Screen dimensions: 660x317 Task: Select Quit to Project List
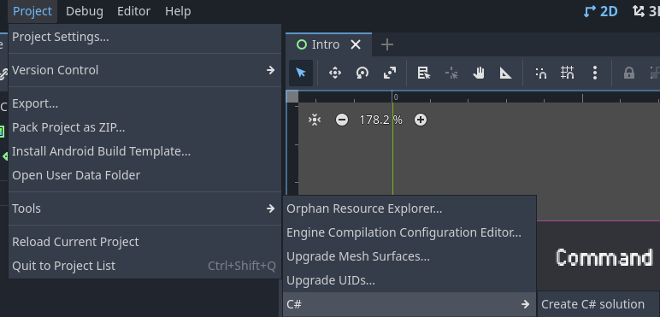pyautogui.click(x=144, y=266)
